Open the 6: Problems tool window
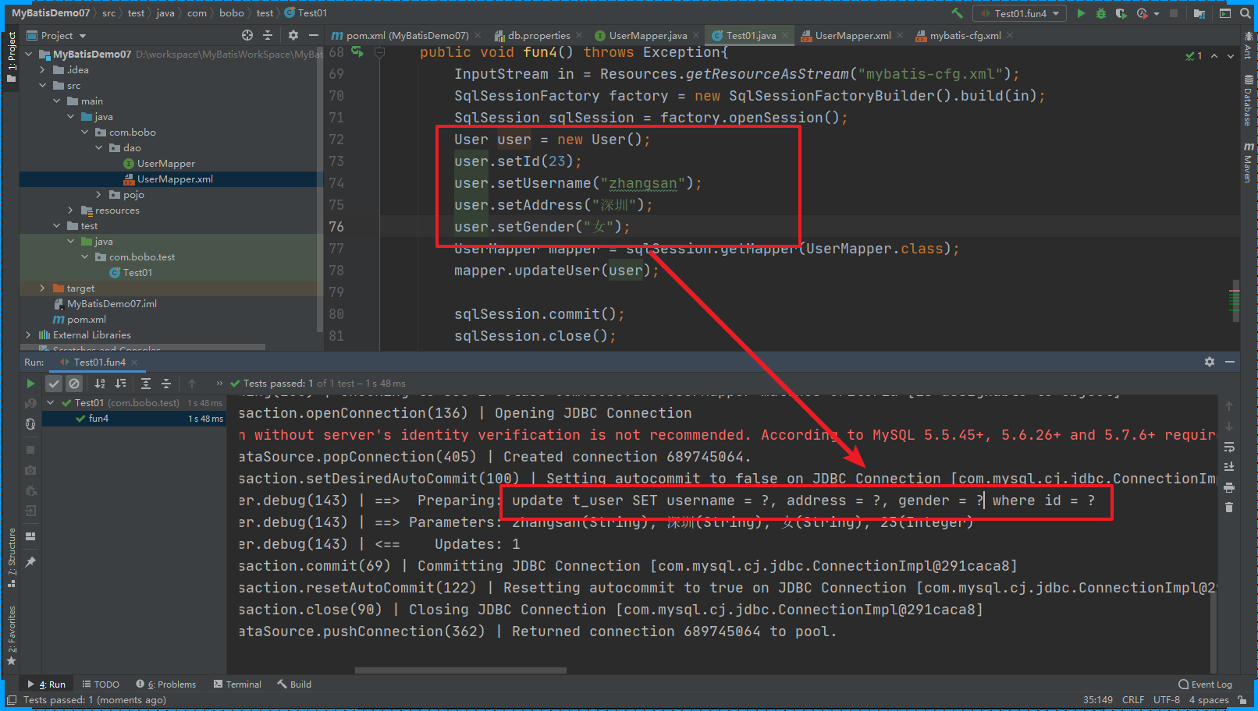 pyautogui.click(x=165, y=684)
